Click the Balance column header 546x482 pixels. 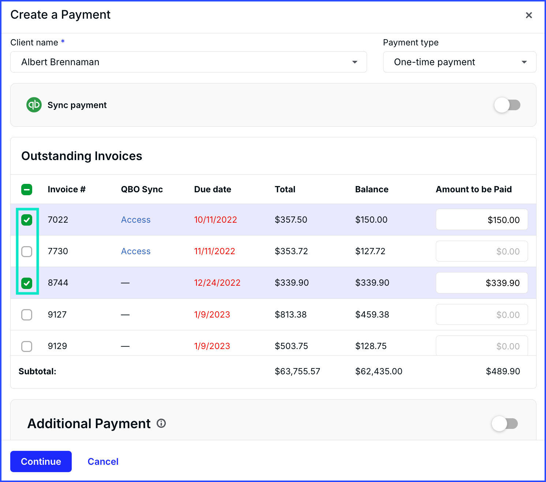(372, 189)
